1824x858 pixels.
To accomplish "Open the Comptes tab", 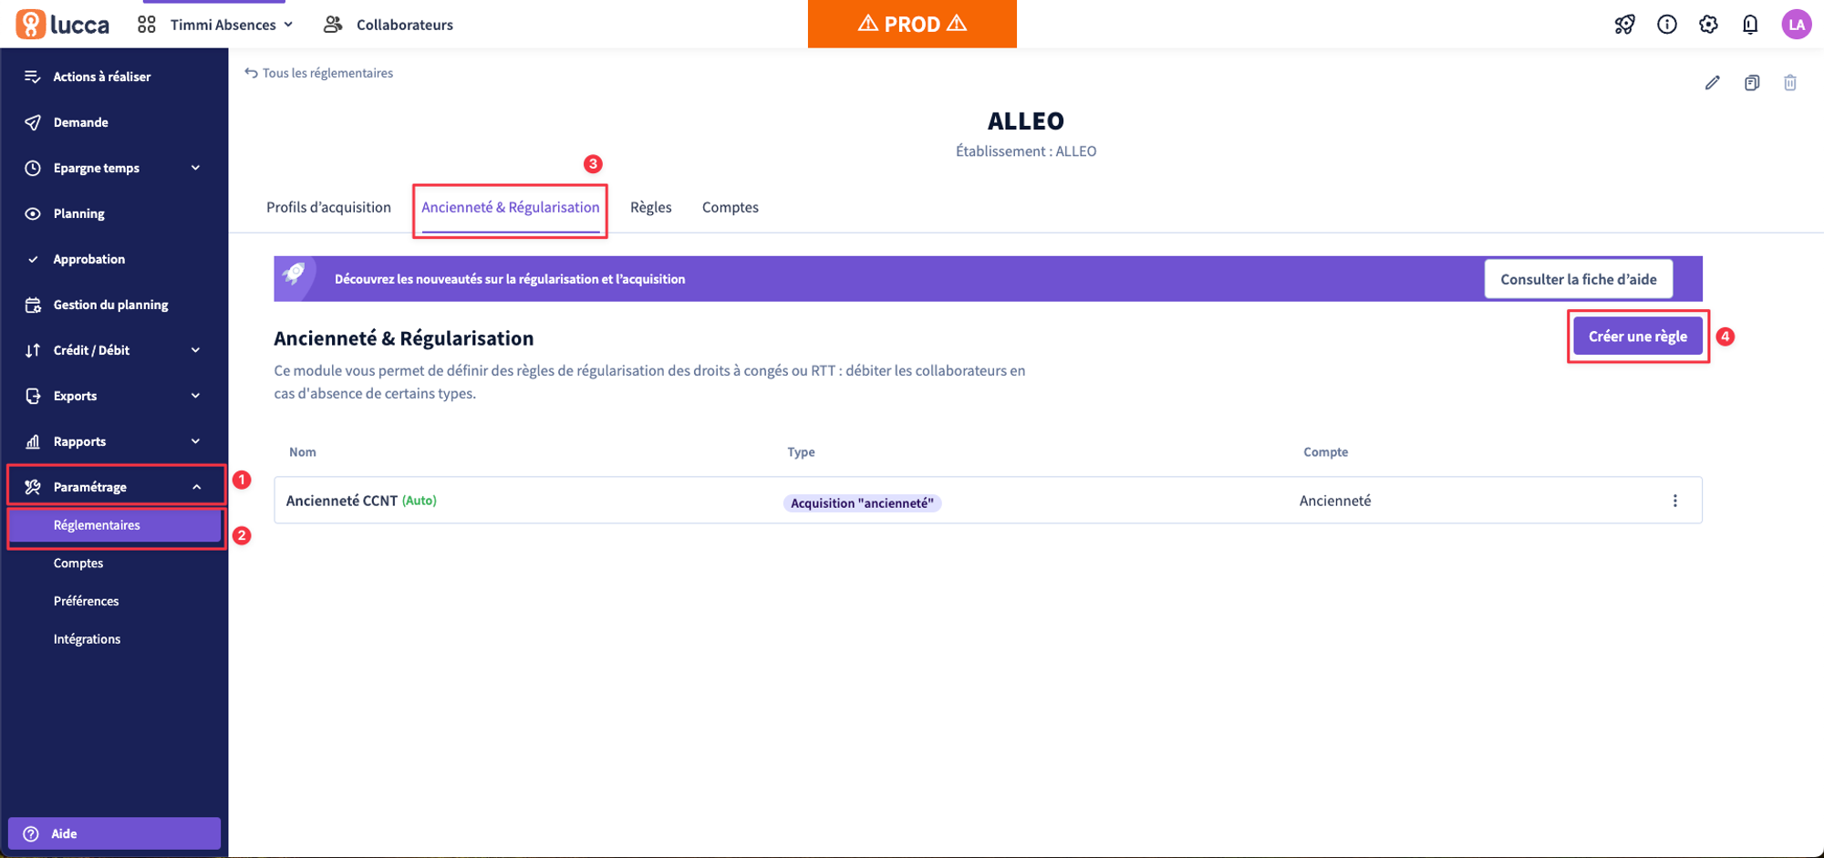I will pos(731,207).
